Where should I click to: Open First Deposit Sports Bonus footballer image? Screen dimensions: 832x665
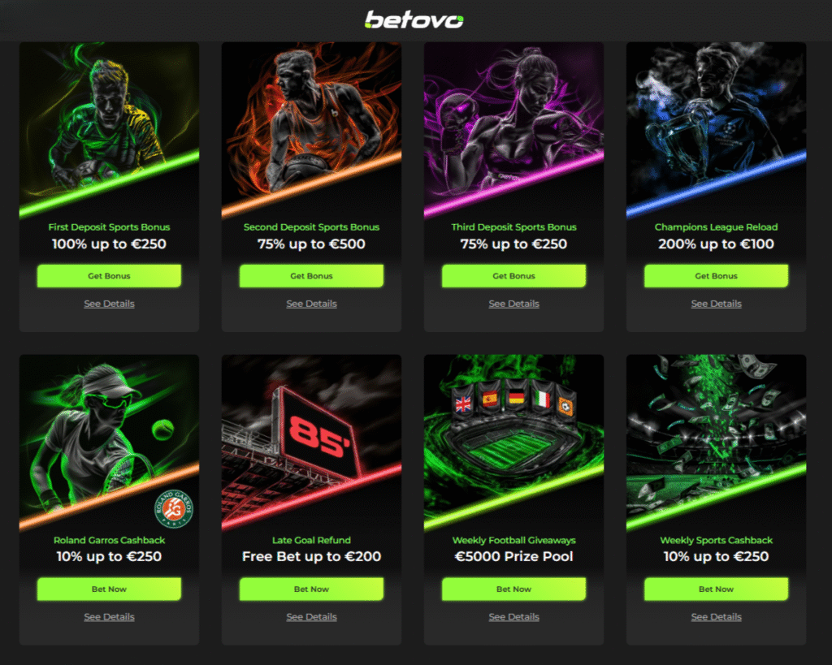pyautogui.click(x=110, y=129)
